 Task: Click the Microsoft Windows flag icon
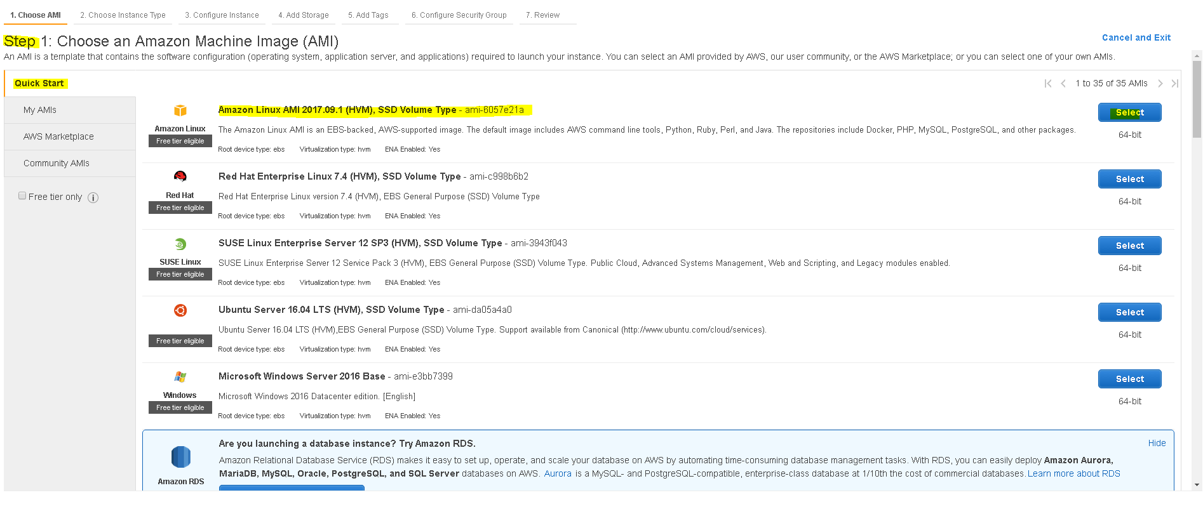pos(180,376)
